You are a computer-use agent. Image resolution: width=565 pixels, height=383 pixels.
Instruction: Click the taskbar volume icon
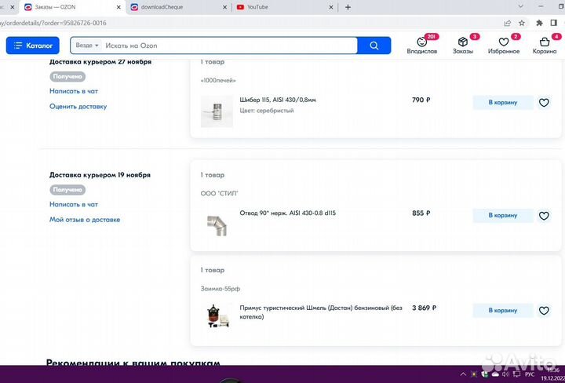click(505, 374)
